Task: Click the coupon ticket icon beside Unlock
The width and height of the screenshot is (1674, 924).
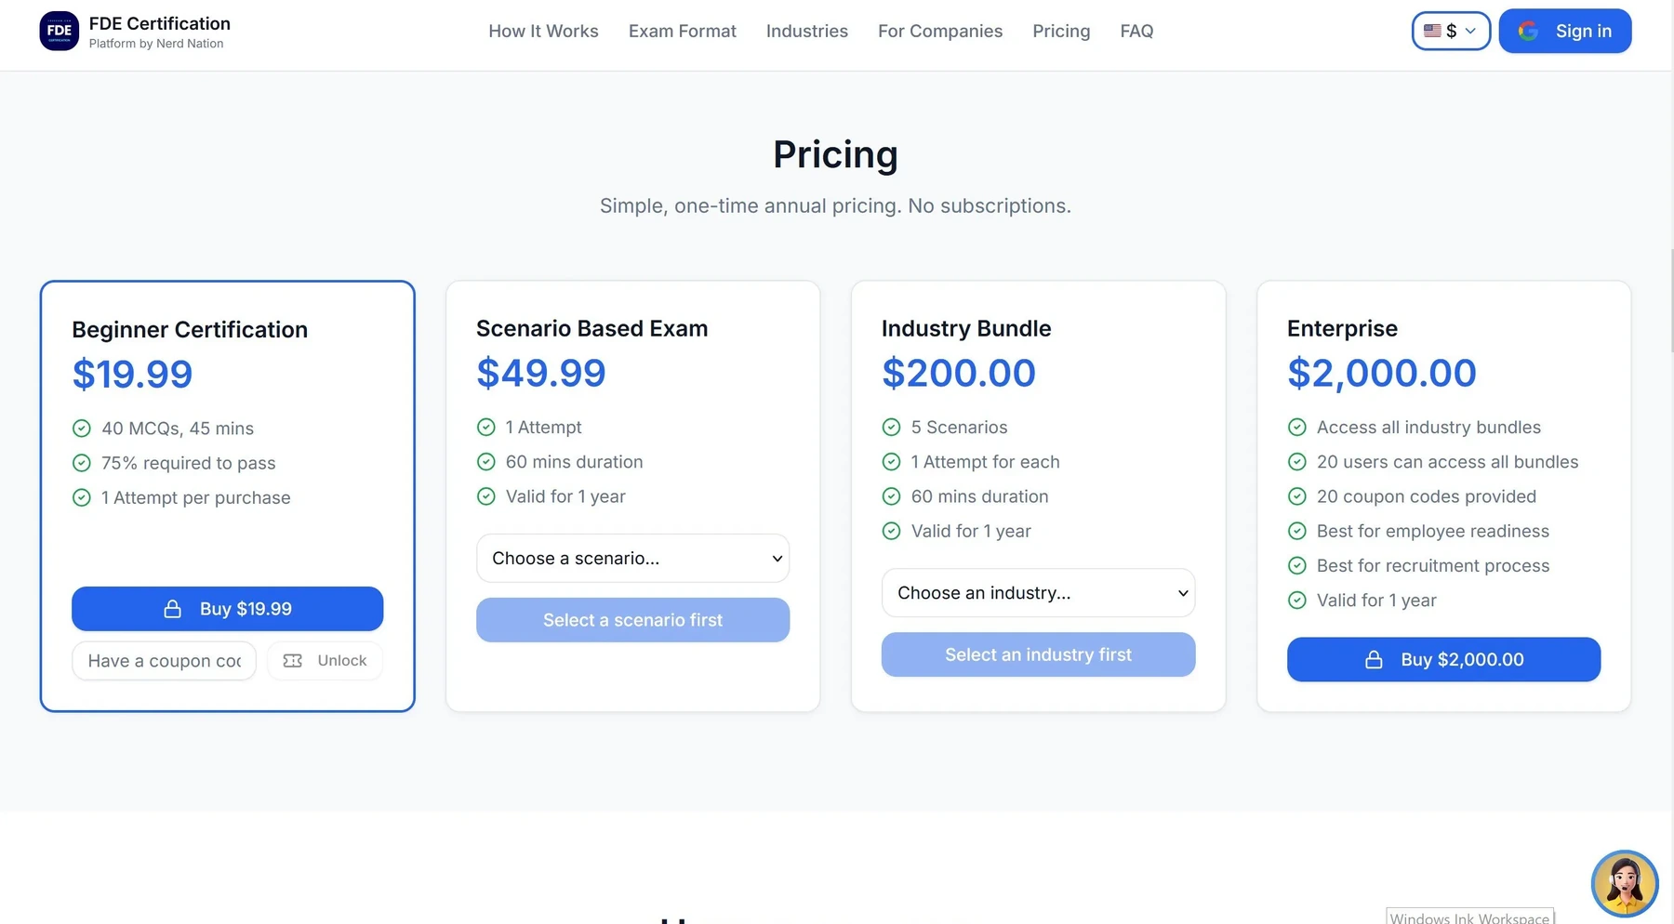Action: pyautogui.click(x=292, y=660)
